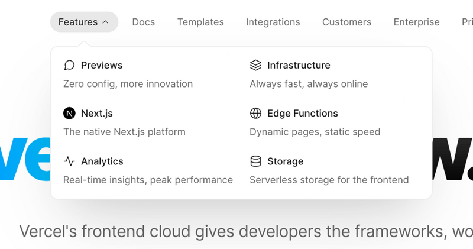
Task: Go to Templates in the navbar
Action: [200, 22]
